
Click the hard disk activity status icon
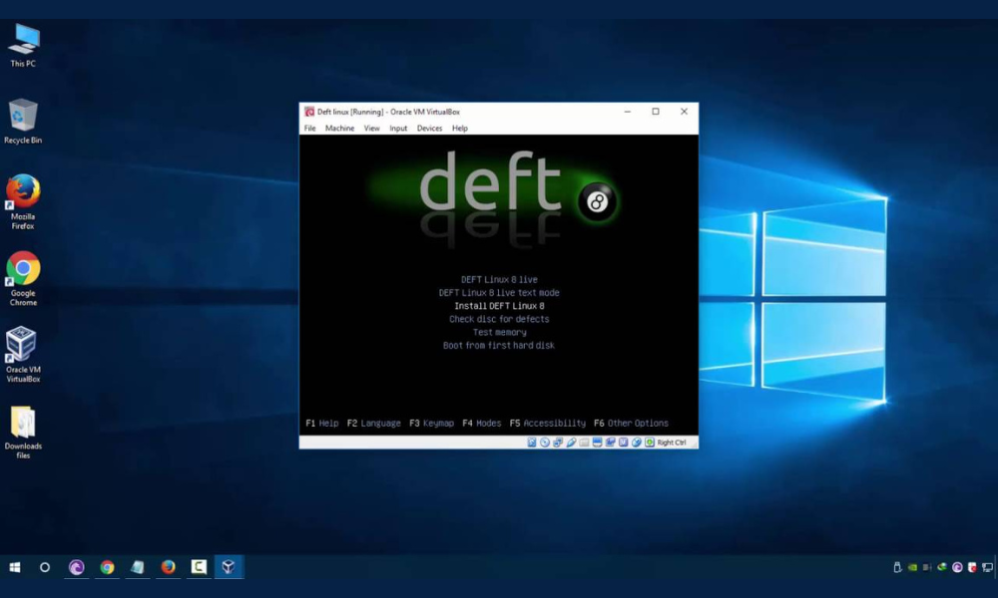coord(532,443)
